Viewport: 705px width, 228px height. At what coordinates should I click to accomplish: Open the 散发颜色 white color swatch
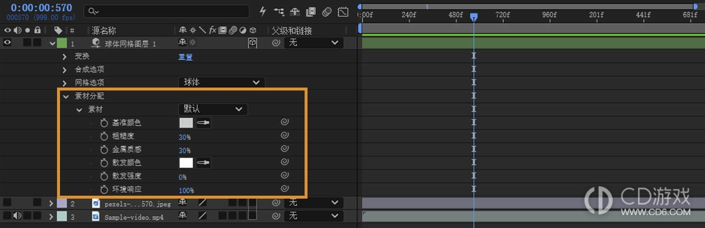coord(186,163)
